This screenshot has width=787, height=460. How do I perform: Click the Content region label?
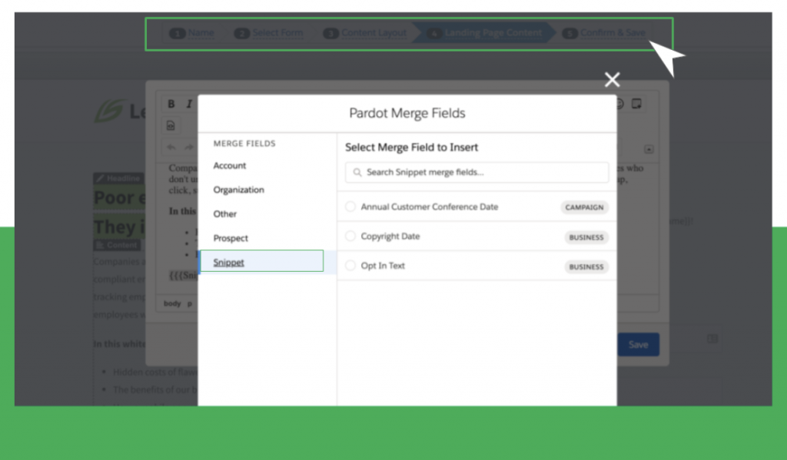tap(117, 245)
